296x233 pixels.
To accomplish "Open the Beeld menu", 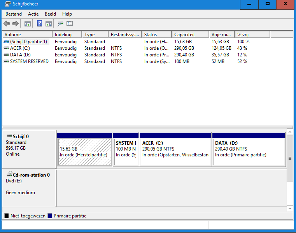I will [x=50, y=14].
